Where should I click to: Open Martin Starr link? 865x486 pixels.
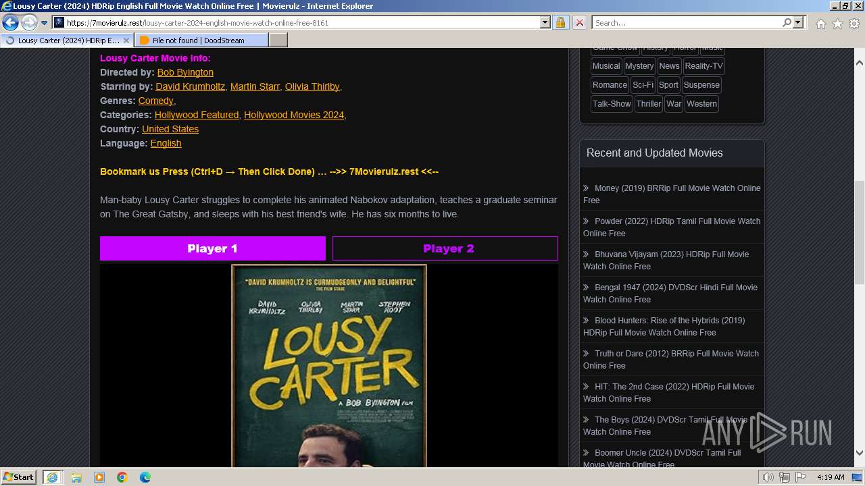click(x=255, y=86)
